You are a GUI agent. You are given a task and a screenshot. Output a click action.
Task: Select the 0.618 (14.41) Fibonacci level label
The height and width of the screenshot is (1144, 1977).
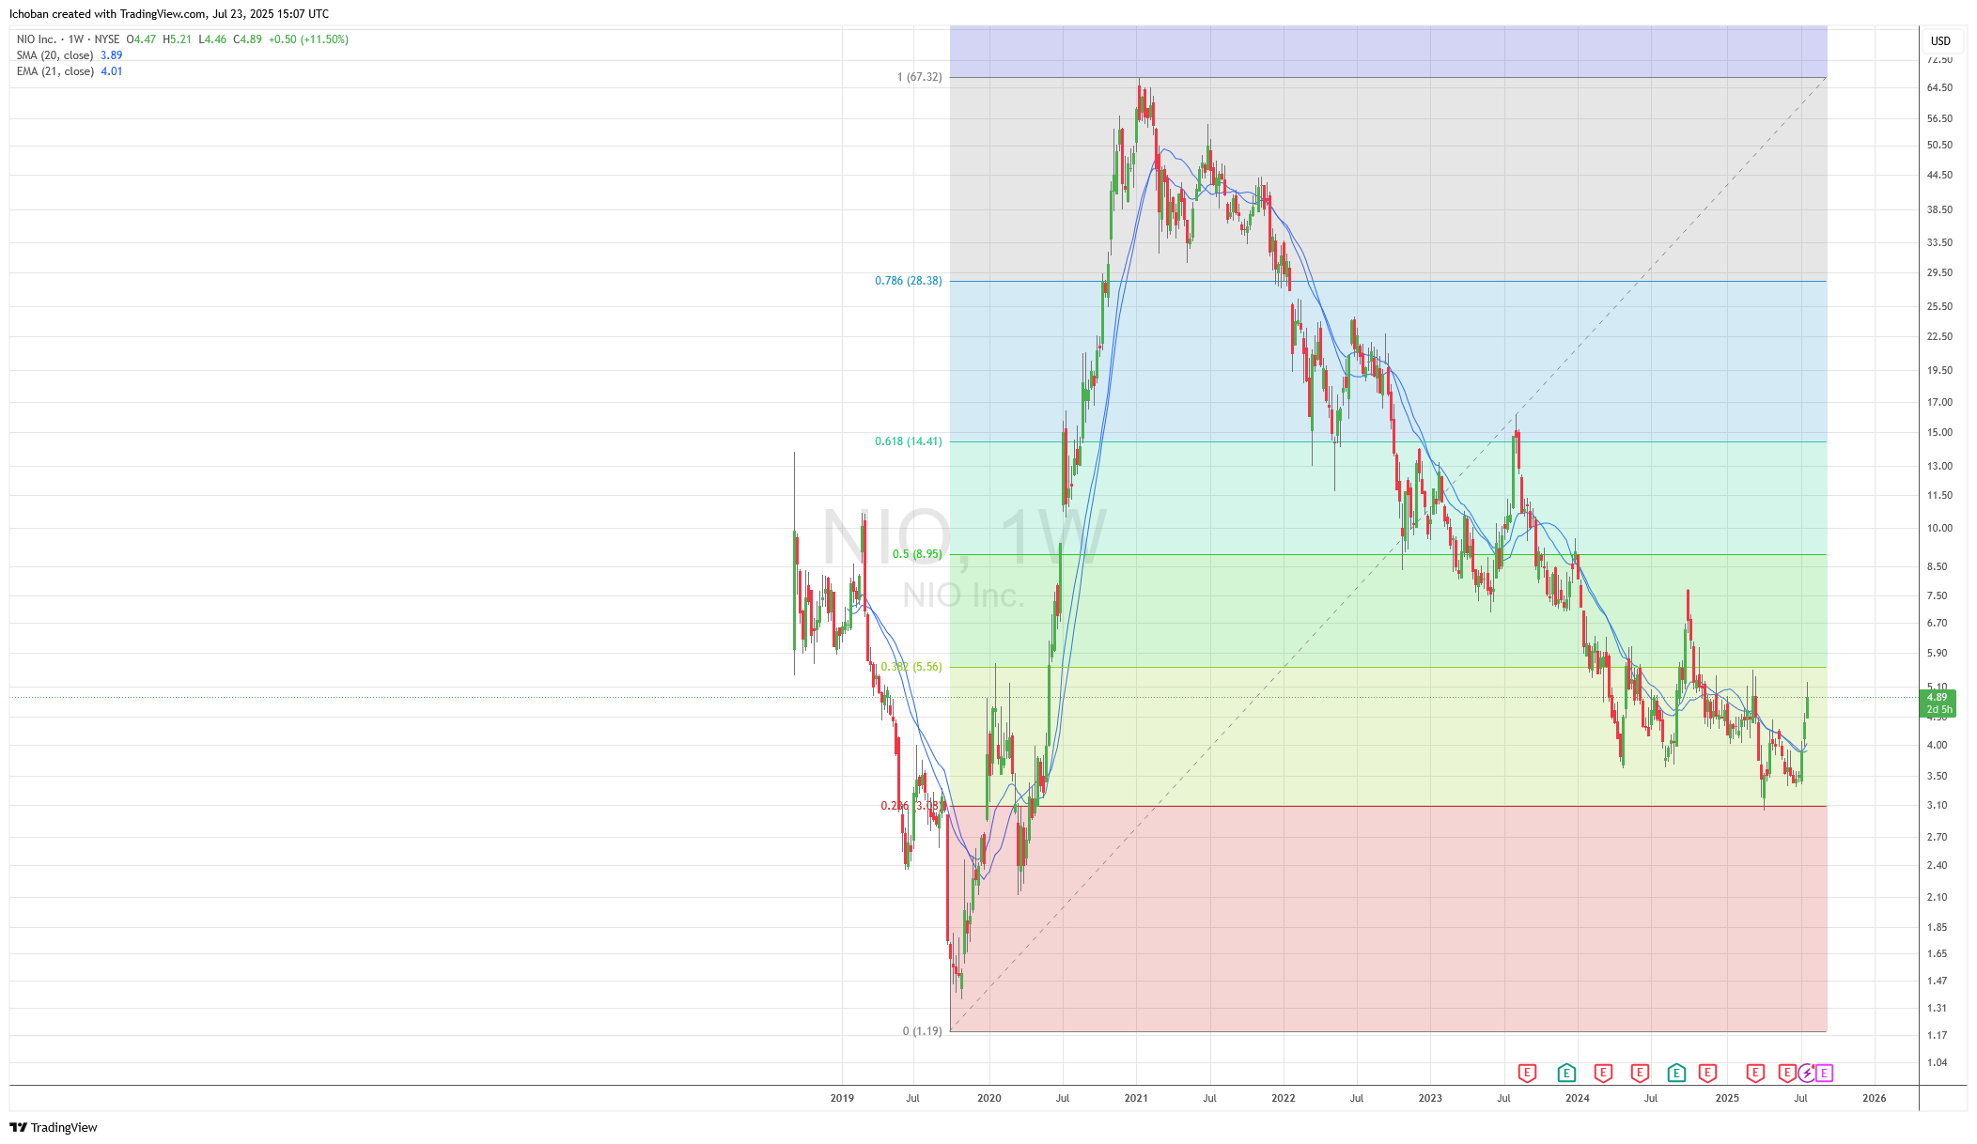tap(908, 441)
